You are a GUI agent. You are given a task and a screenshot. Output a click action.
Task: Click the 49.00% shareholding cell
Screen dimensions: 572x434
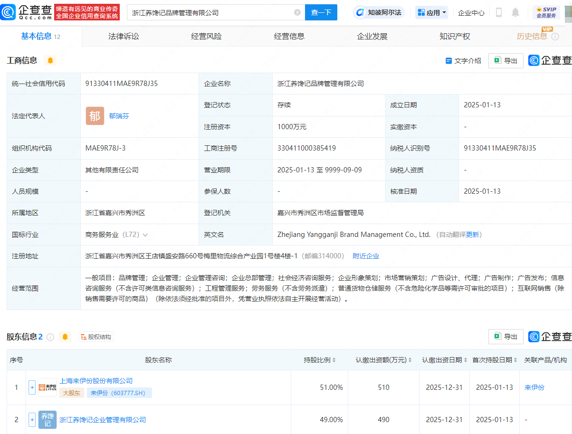(x=331, y=420)
